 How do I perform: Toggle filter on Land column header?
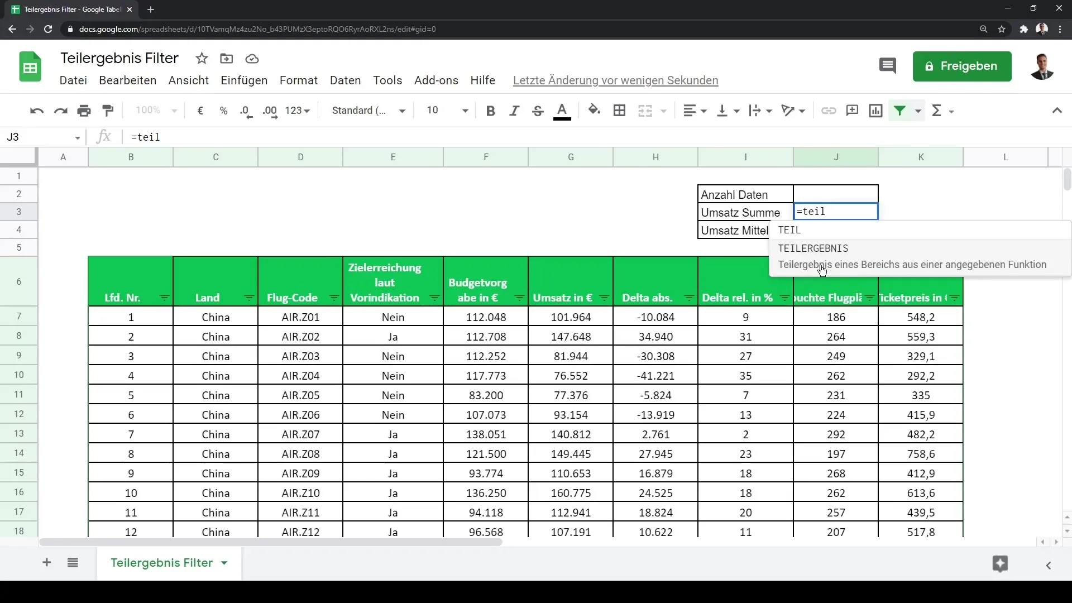tap(250, 298)
